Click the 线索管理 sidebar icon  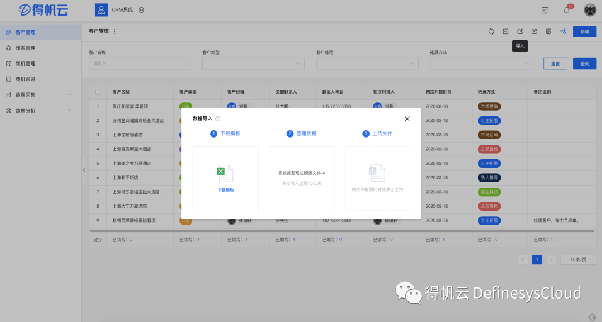tap(8, 48)
